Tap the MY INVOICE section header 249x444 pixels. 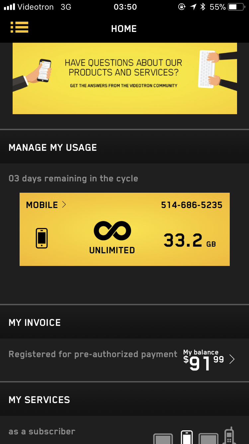point(35,323)
